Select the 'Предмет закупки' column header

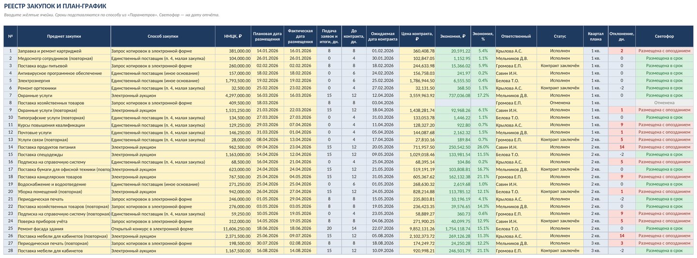coord(64,36)
